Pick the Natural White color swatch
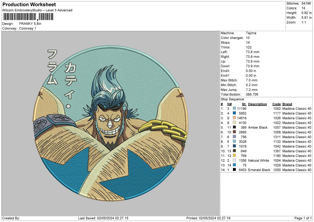 234,160
